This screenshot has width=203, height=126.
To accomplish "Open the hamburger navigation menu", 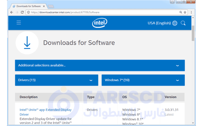I will [x=19, y=22].
